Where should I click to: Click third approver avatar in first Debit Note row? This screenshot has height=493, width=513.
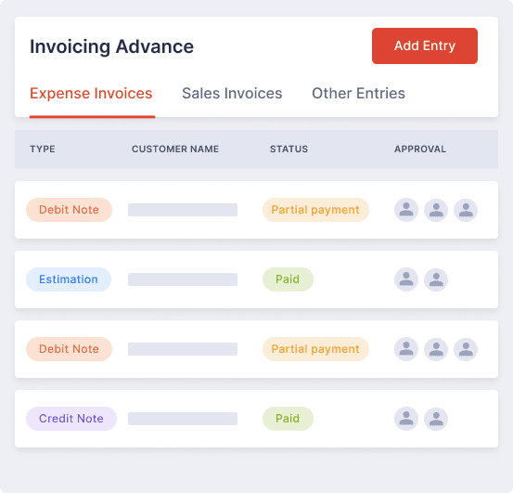466,210
